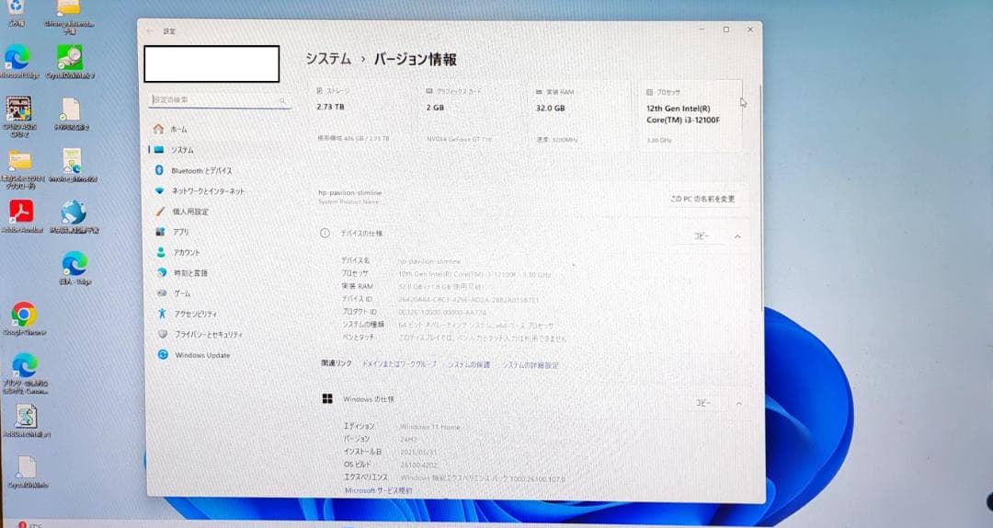Open the script file icon with the S scroll

tap(26, 417)
